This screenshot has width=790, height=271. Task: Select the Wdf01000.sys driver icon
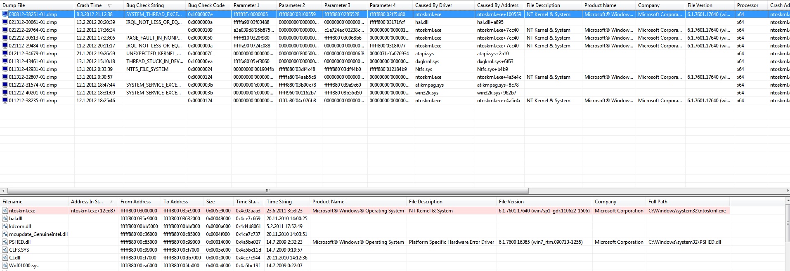[x=5, y=266]
